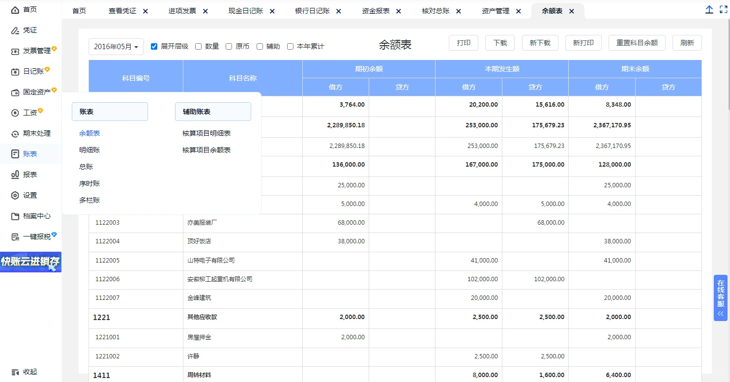The image size is (730, 382).
Task: Enable the 数量 checkbox
Action: click(199, 47)
